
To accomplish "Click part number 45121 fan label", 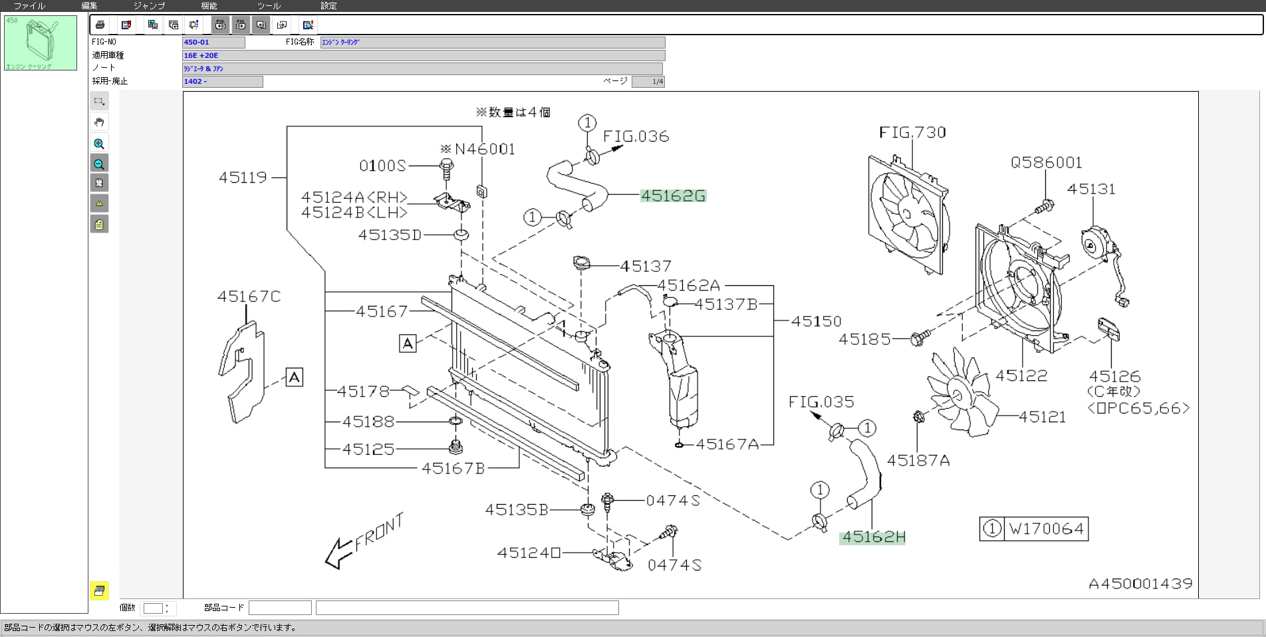I will point(1042,418).
